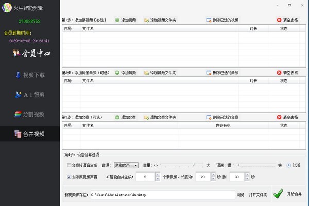Click the red 清空表格 icon in step 1
The height and width of the screenshot is (206, 309).
click(x=279, y=20)
